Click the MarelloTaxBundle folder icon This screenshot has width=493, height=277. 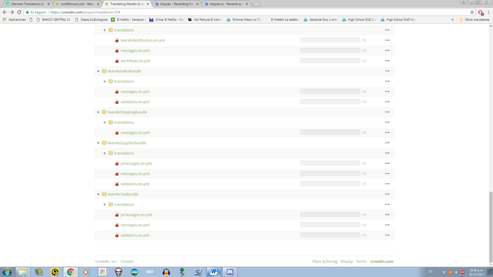[104, 194]
